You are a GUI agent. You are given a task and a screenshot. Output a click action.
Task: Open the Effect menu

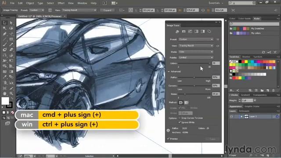[x=61, y=3]
